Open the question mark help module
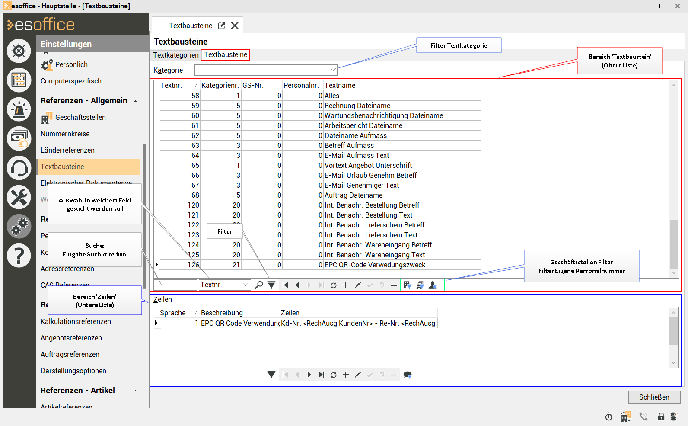The height and width of the screenshot is (426, 688). [x=19, y=256]
